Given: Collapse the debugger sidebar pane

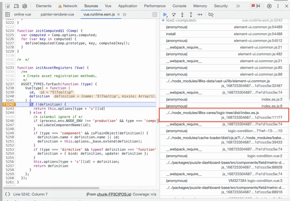Looking at the screenshot, I should 155,15.
